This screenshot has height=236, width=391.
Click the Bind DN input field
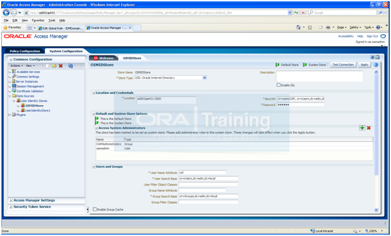[301, 99]
